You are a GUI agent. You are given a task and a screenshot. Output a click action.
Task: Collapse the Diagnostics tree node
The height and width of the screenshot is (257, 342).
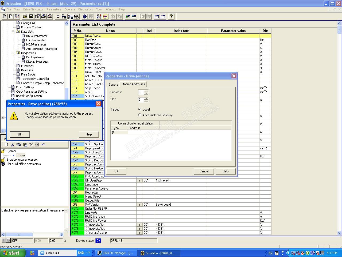(x=13, y=53)
